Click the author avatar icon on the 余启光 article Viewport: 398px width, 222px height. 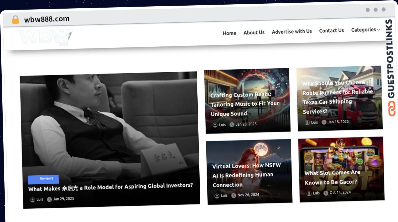[x=33, y=200]
